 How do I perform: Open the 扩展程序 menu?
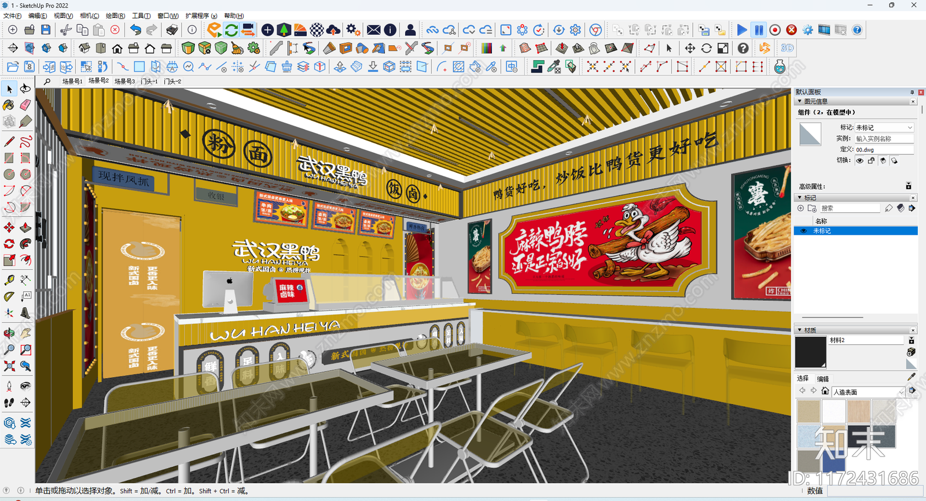coord(201,16)
